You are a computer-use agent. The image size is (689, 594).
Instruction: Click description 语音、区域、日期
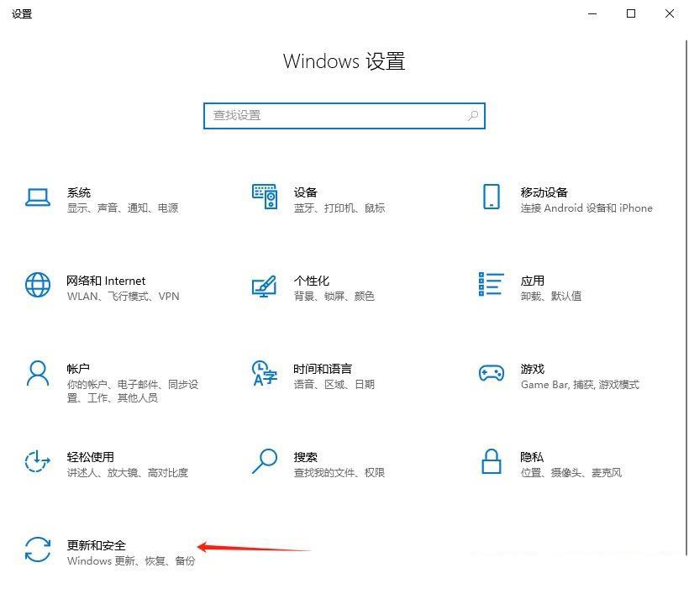[x=334, y=385]
